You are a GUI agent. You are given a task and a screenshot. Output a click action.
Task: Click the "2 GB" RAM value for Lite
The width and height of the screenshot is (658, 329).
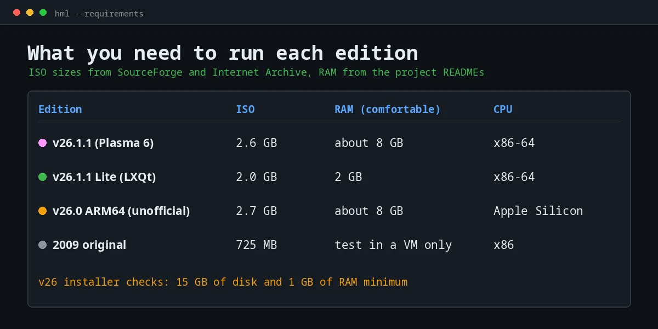click(x=348, y=177)
